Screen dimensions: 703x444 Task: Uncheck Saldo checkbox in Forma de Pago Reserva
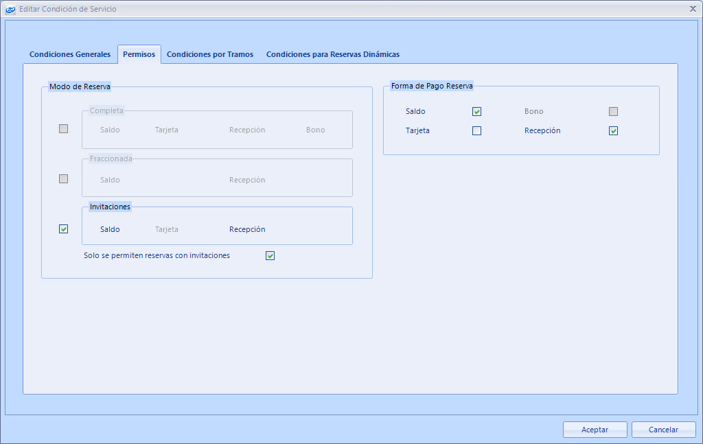pyautogui.click(x=477, y=112)
